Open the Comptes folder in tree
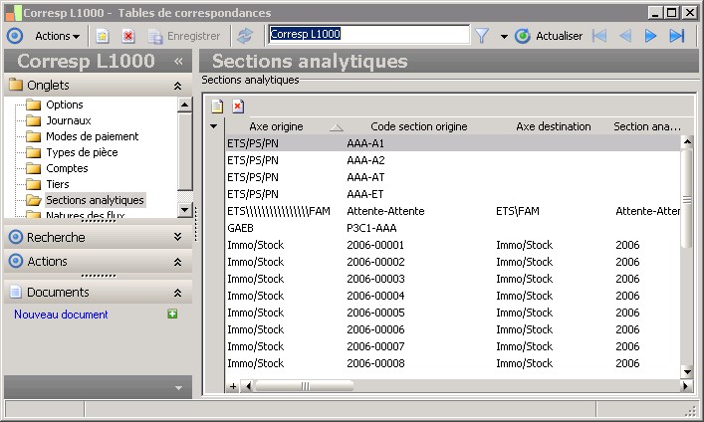The height and width of the screenshot is (422, 704). (x=67, y=168)
